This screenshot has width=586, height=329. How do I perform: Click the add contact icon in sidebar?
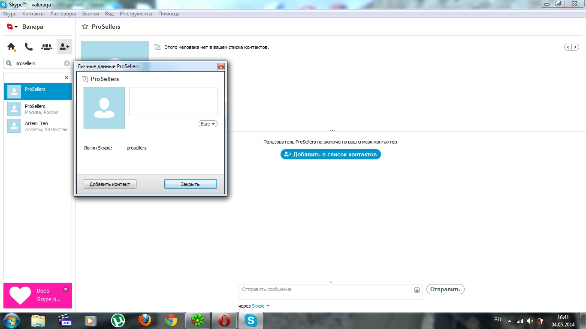64,47
